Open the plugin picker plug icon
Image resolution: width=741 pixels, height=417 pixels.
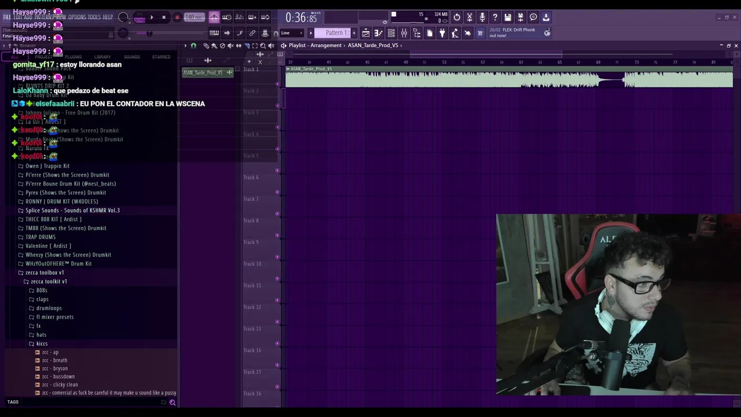click(442, 33)
